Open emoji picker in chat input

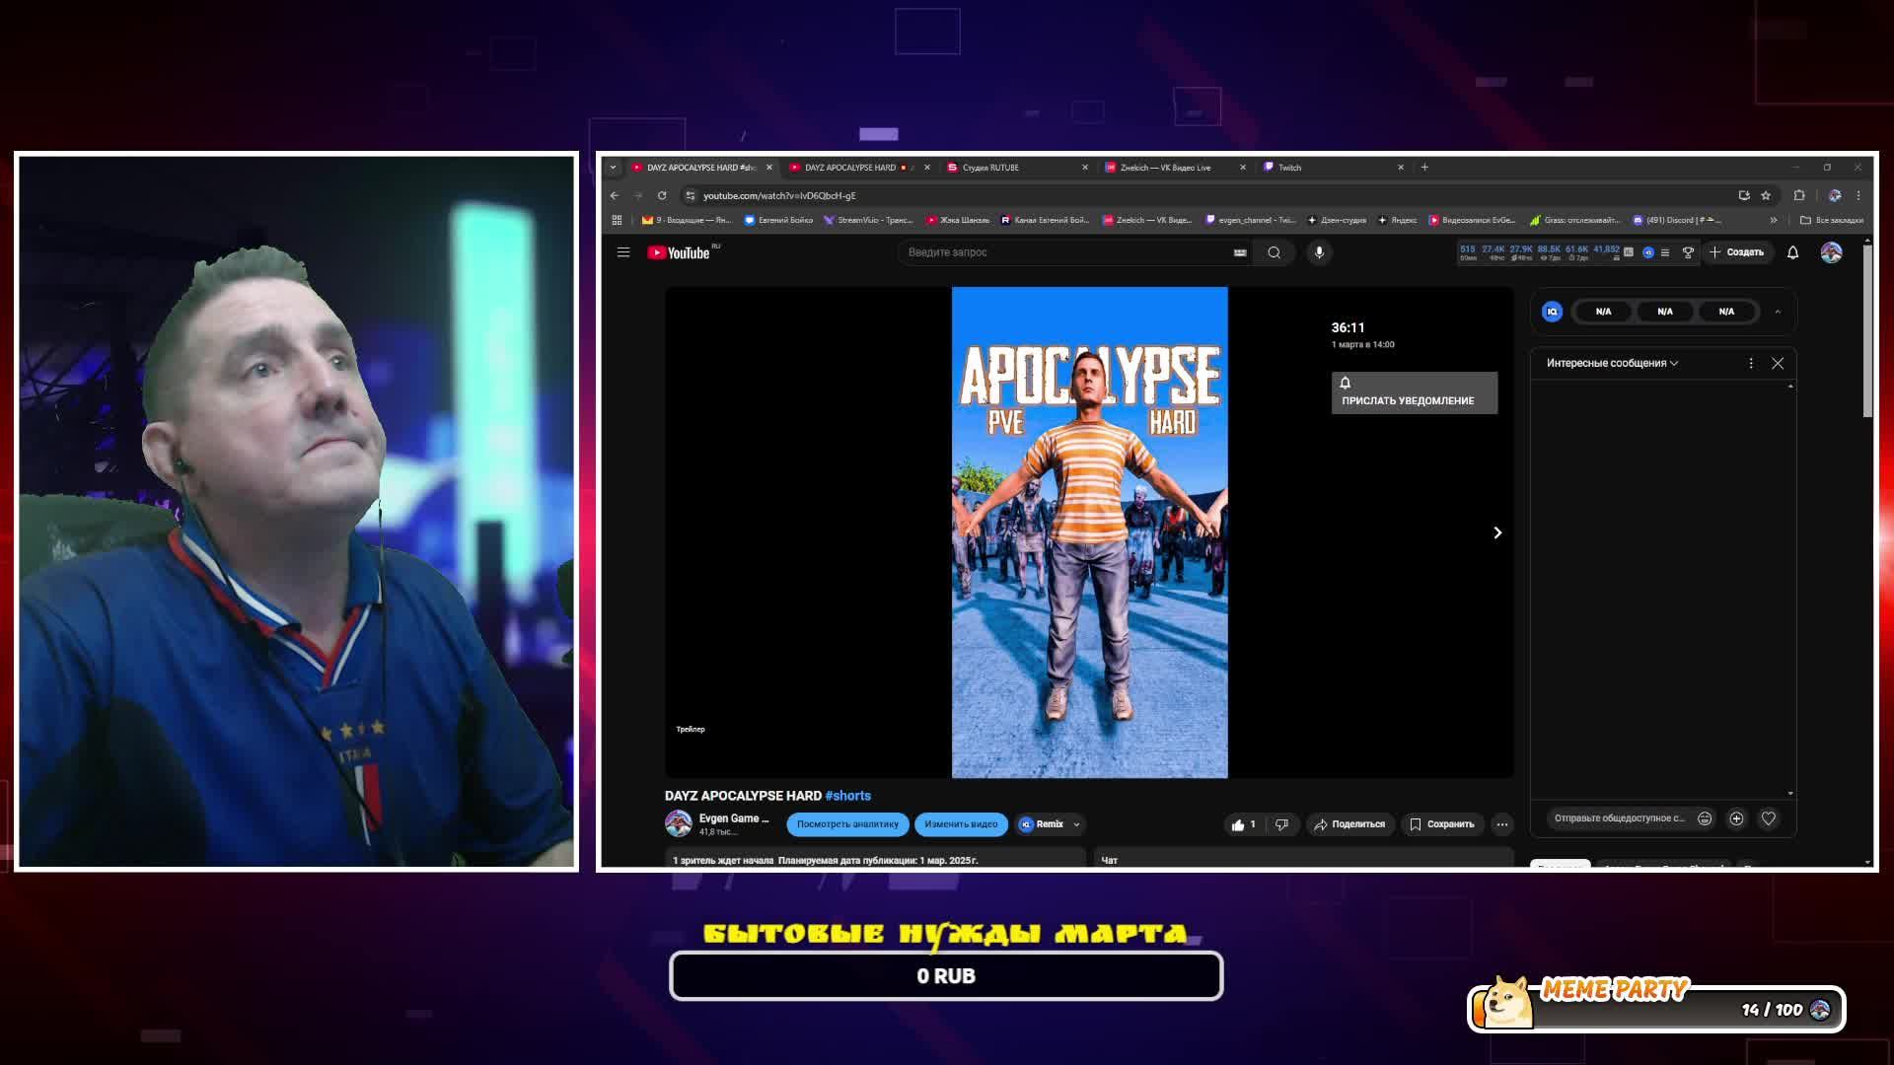tap(1704, 818)
